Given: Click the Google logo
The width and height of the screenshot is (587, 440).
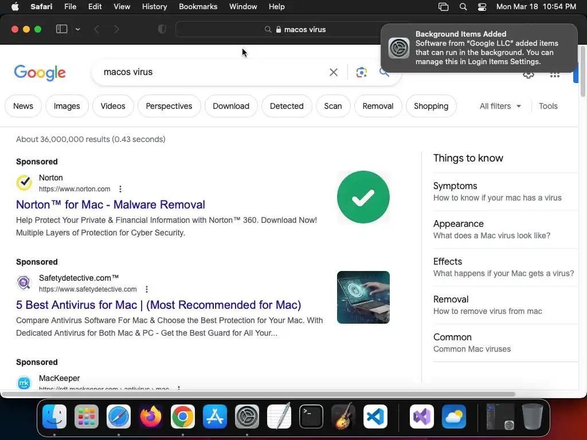Looking at the screenshot, I should (x=40, y=72).
